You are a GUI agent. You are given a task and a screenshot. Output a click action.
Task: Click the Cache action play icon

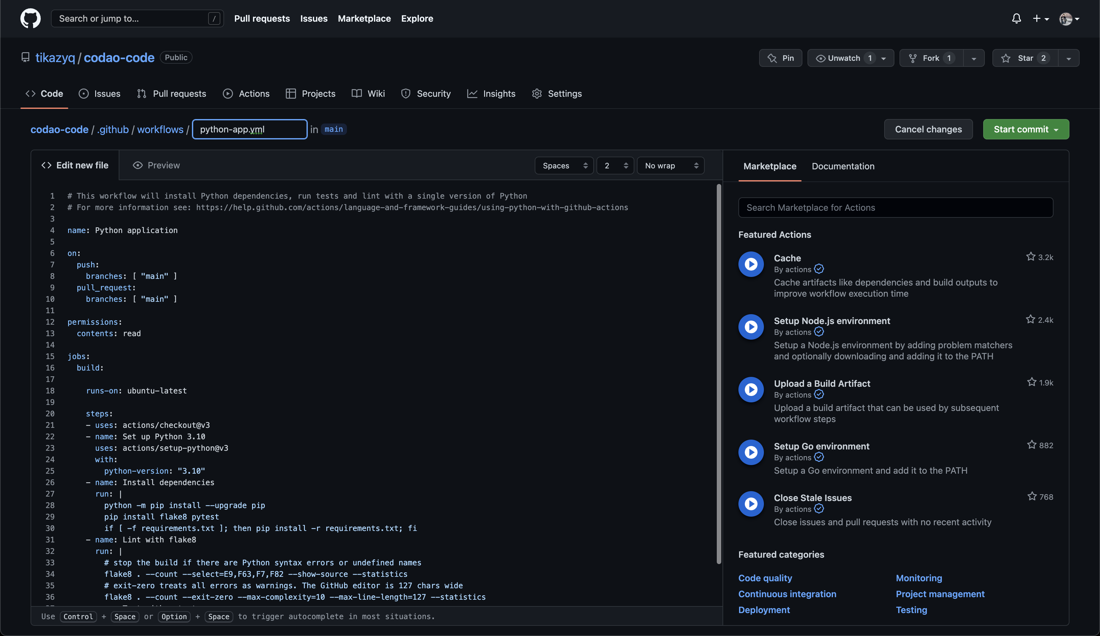(751, 264)
